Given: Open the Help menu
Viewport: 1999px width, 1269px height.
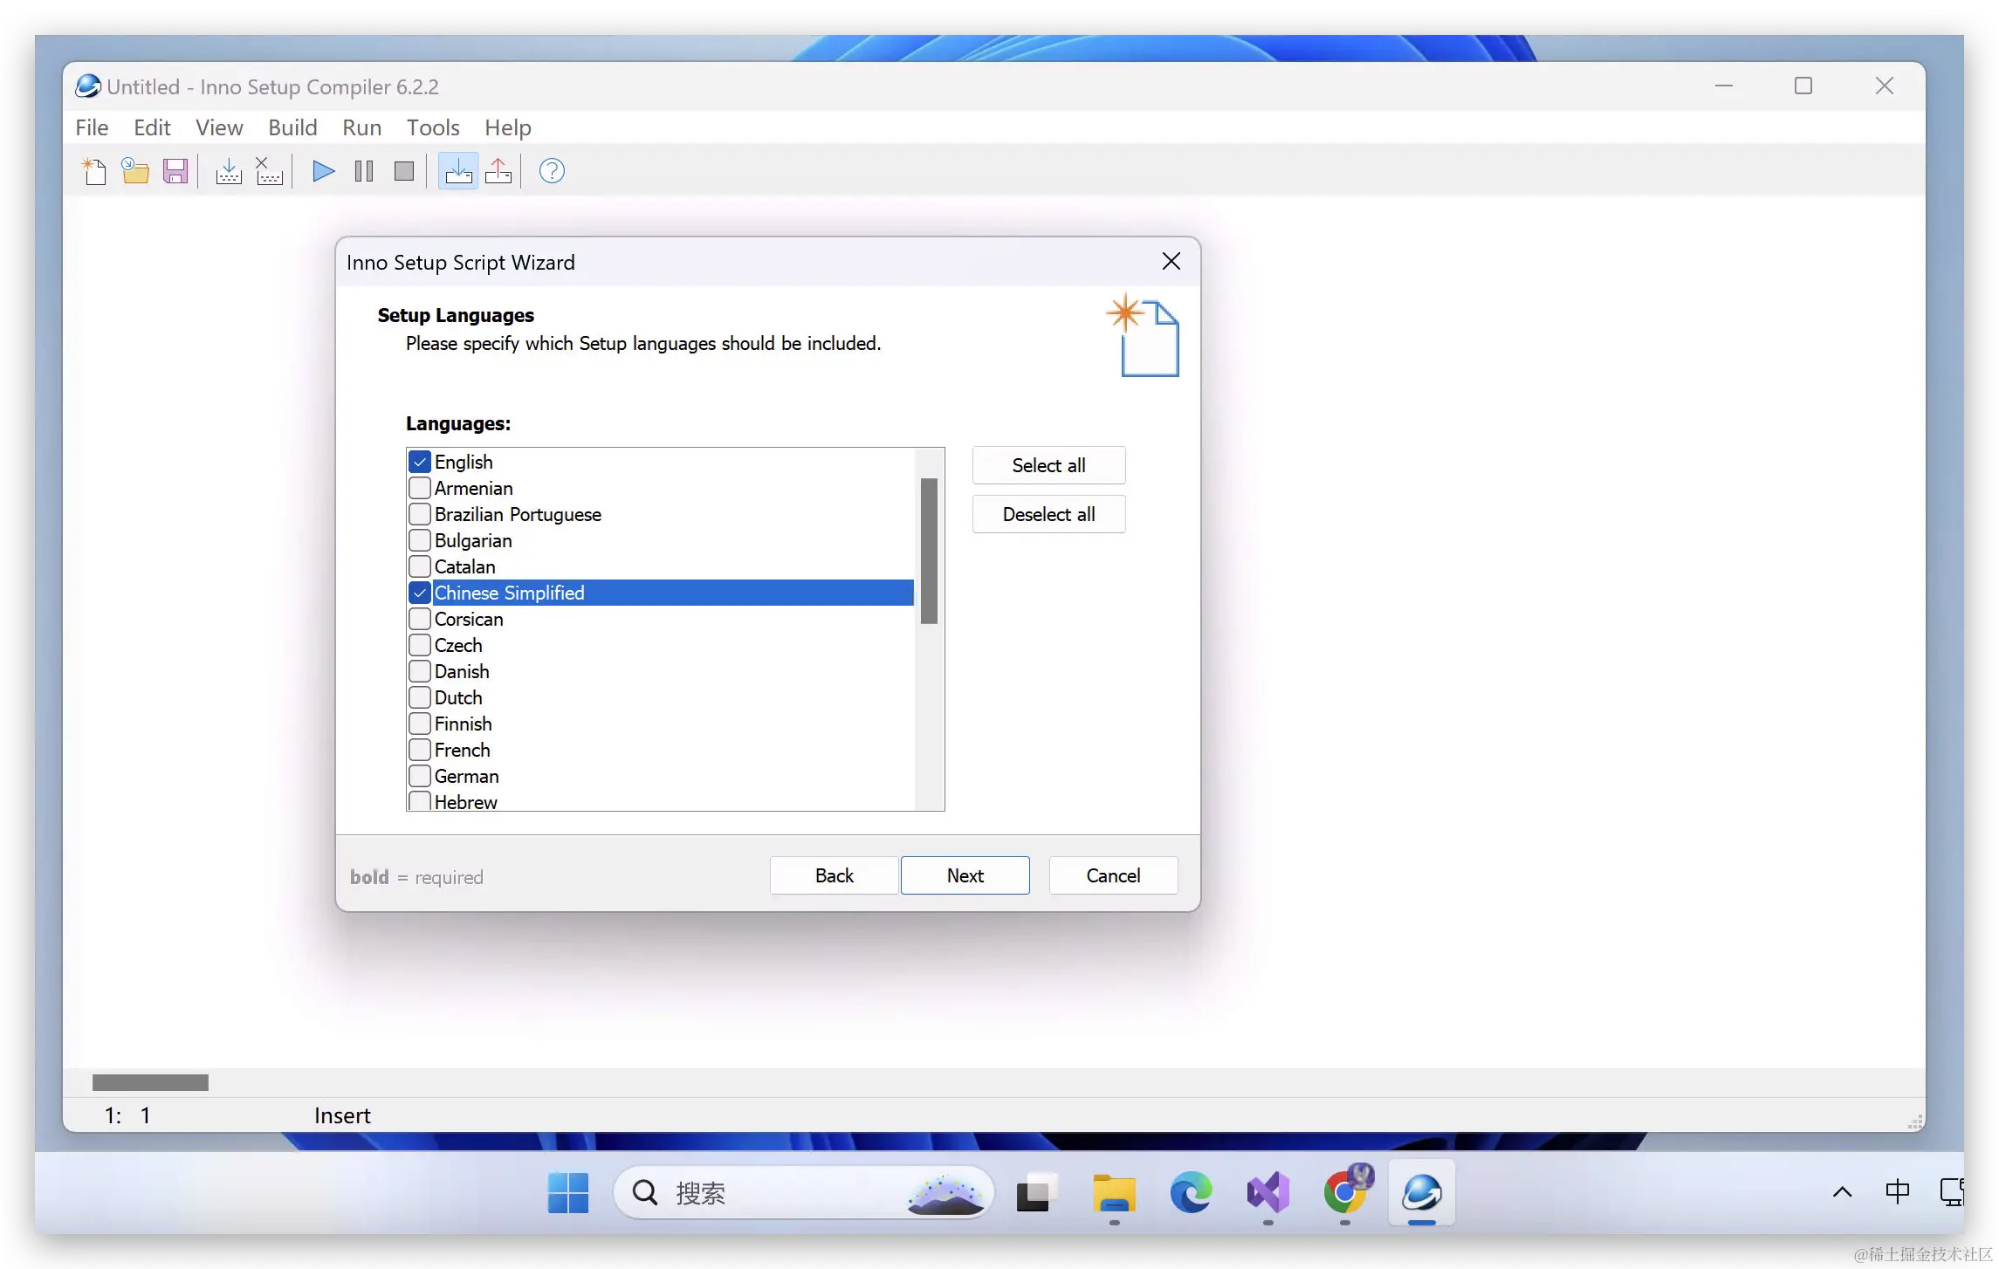Looking at the screenshot, I should [508, 127].
